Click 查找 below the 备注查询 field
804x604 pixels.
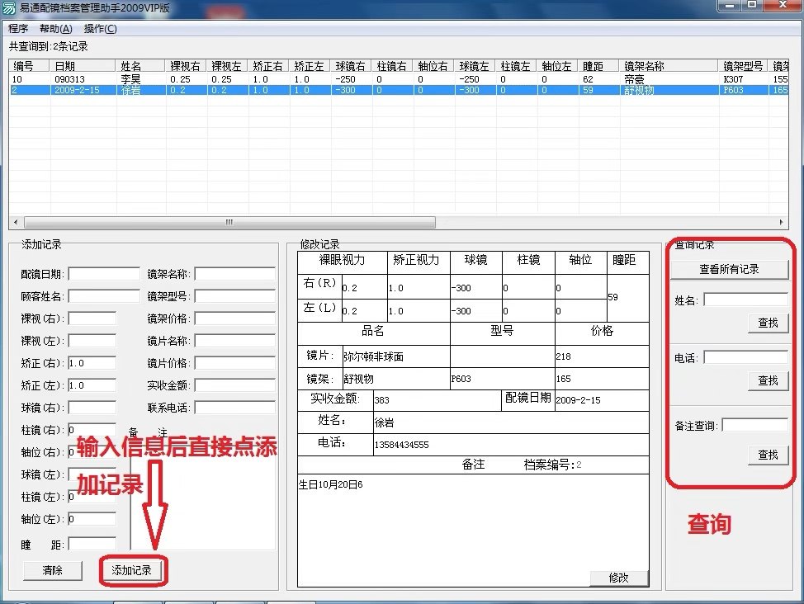coord(769,455)
